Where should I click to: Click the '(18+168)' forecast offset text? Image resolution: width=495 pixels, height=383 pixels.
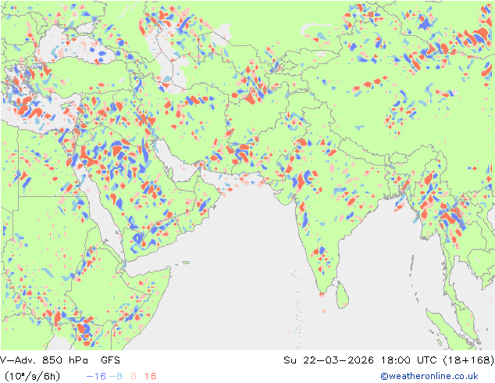468,360
